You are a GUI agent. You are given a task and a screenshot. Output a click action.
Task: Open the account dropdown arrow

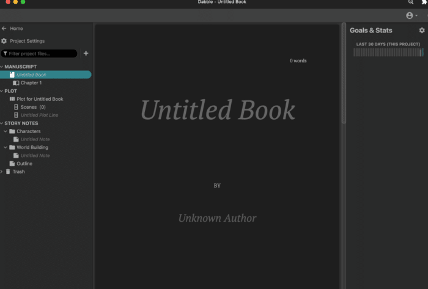pos(416,15)
